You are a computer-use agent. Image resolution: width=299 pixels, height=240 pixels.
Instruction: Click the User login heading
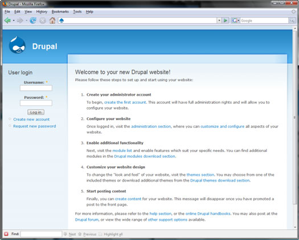[x=20, y=73]
